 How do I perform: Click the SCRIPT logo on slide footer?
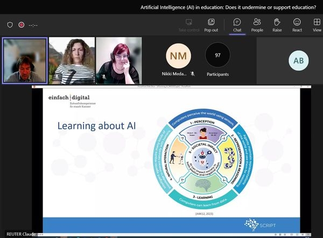pos(260,225)
